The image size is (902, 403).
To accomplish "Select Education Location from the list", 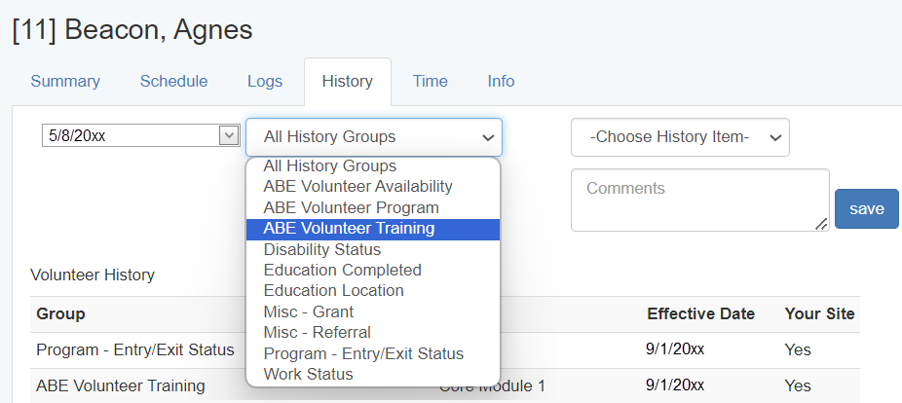I will pos(333,290).
